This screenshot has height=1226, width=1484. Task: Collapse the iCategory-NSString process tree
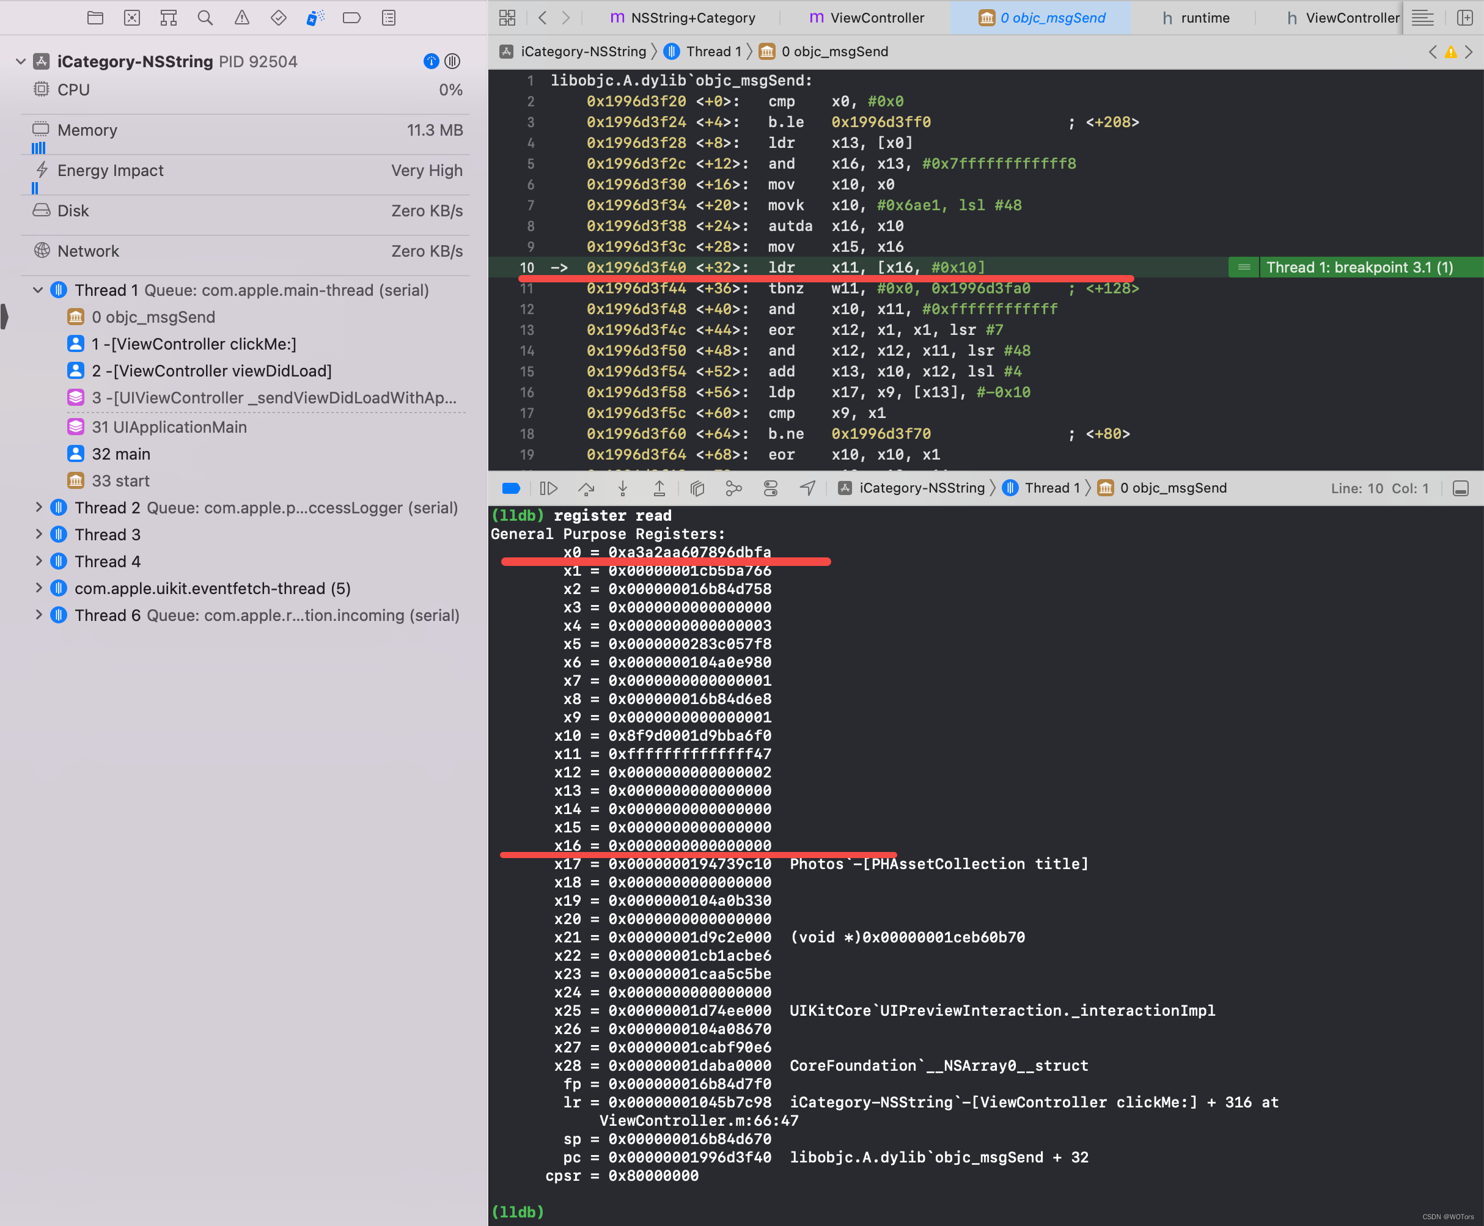(x=21, y=62)
